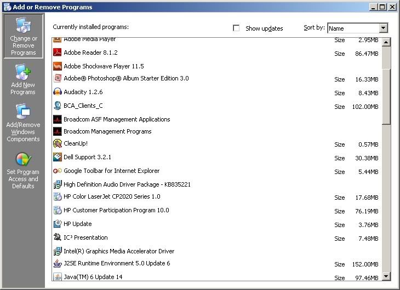Screen dimensions: 400x290
Task: Click the title bar window icon
Action: pyautogui.click(x=7, y=7)
